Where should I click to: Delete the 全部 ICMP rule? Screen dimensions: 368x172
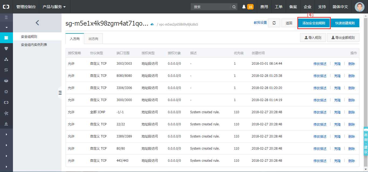click(352, 112)
